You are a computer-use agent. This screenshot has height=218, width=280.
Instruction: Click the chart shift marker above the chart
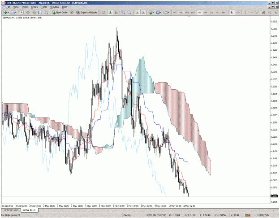189,16
